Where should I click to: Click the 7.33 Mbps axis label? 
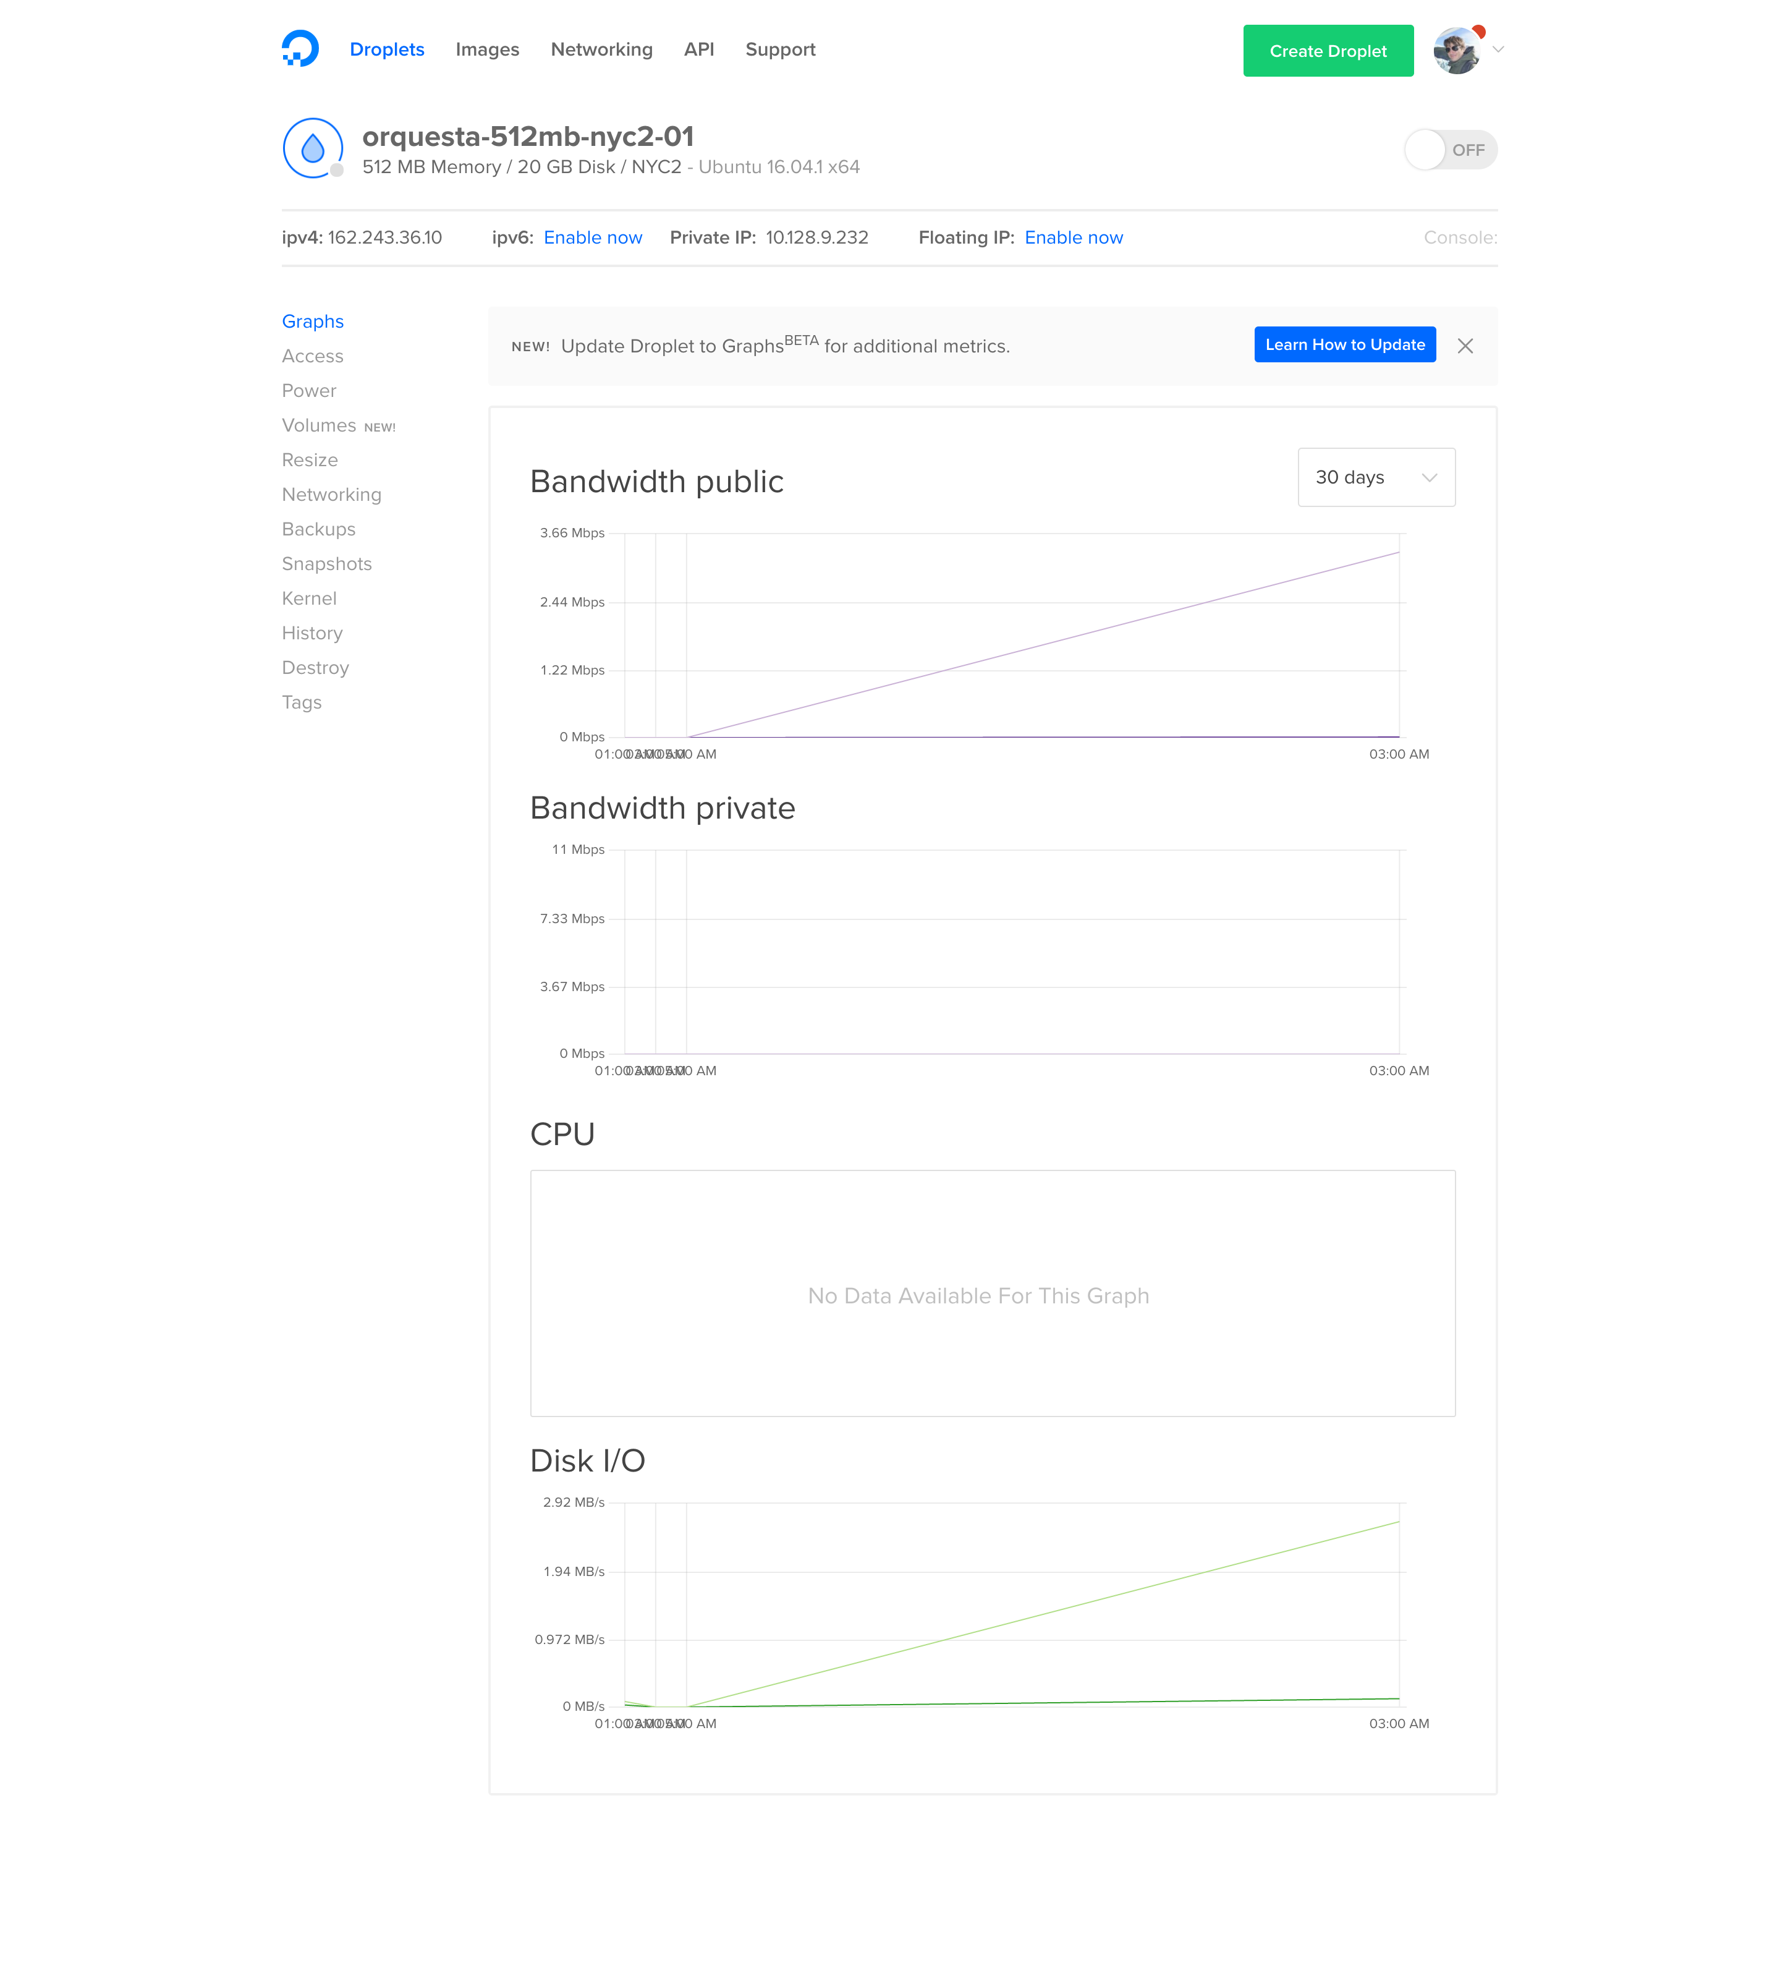[x=572, y=919]
